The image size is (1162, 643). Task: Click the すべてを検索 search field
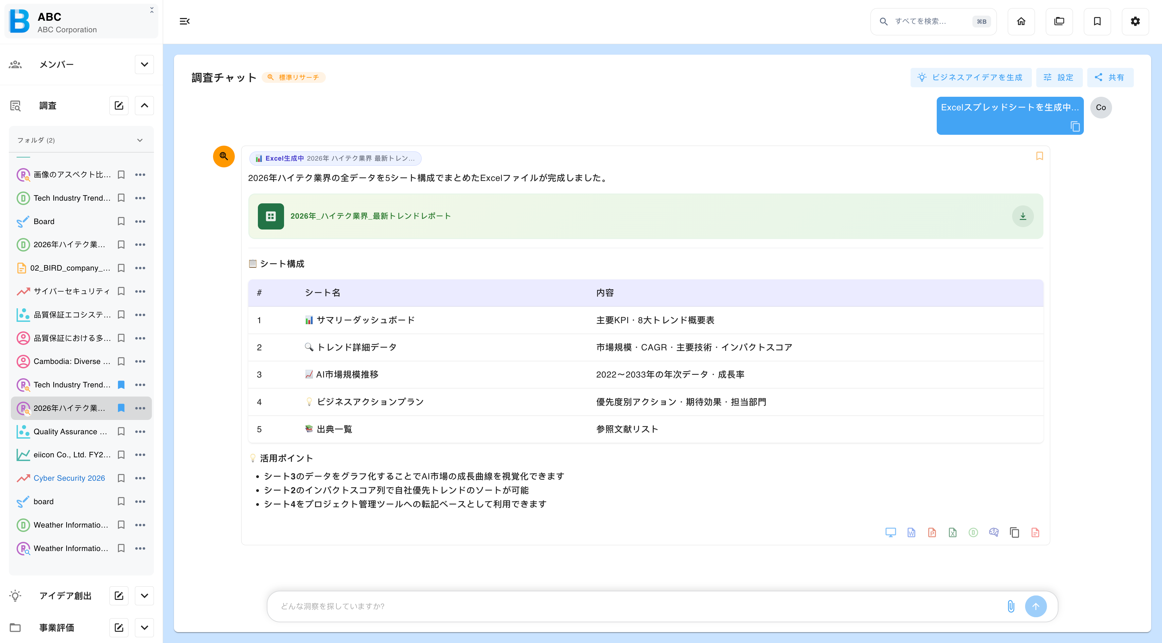[x=933, y=21]
